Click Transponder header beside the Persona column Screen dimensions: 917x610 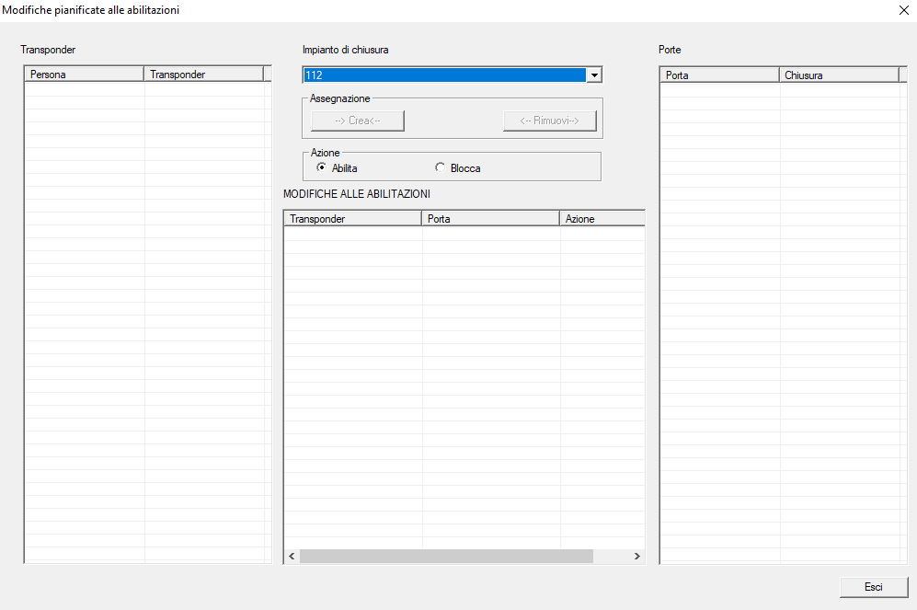point(203,75)
